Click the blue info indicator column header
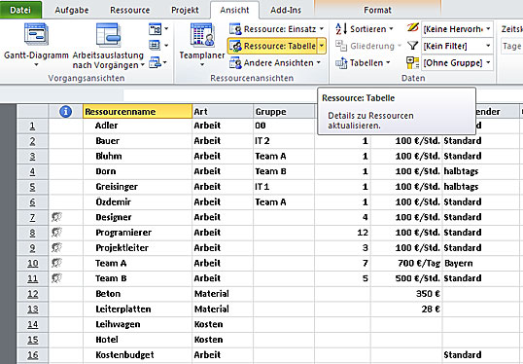The image size is (523, 364). tap(66, 112)
